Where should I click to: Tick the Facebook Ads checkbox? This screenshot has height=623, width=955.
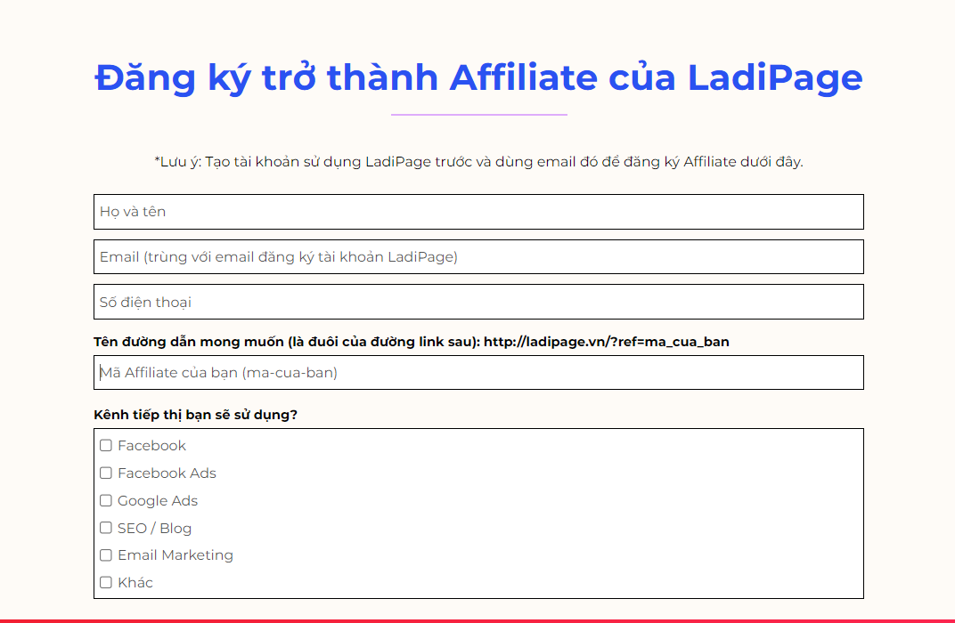(x=106, y=473)
